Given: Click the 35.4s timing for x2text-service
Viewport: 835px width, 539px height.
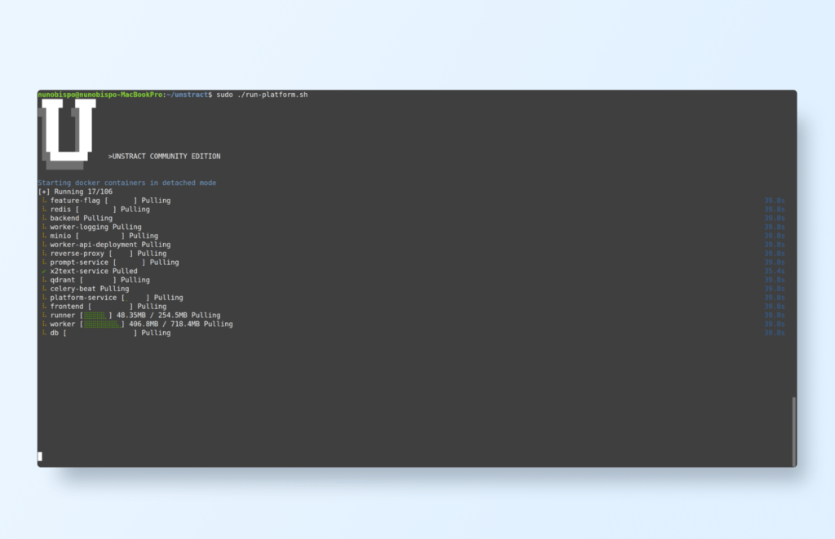Looking at the screenshot, I should click(774, 271).
